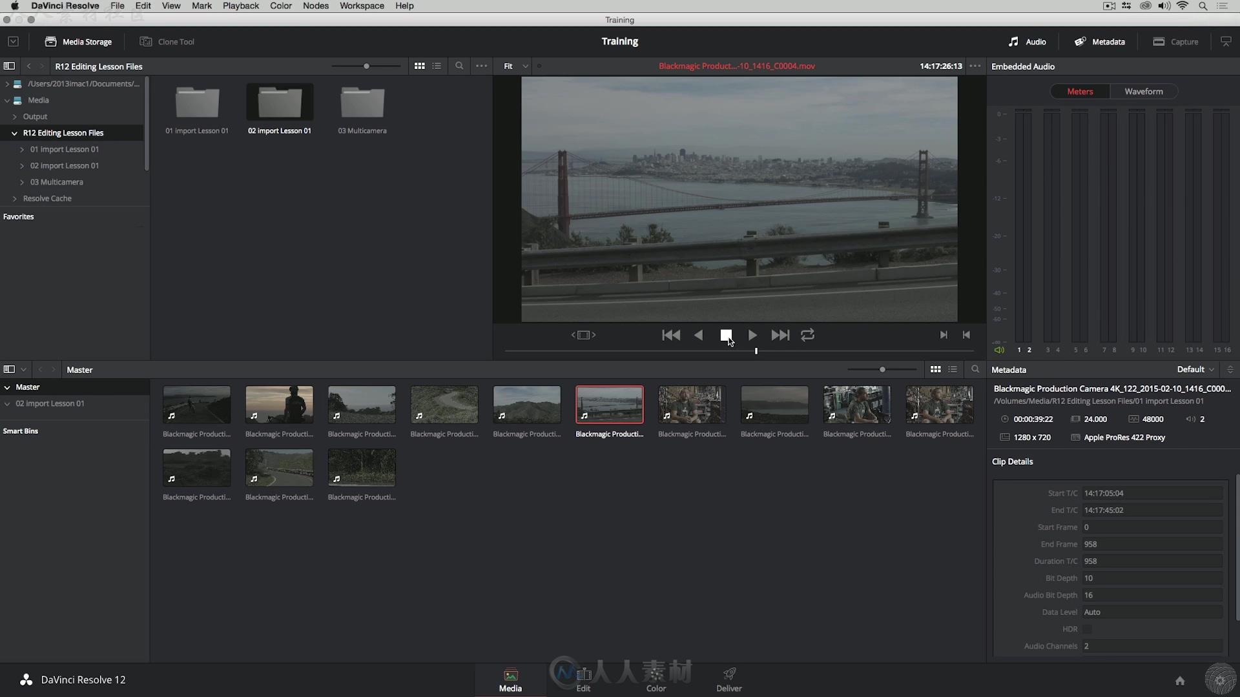
Task: Toggle loop playback
Action: pos(807,335)
